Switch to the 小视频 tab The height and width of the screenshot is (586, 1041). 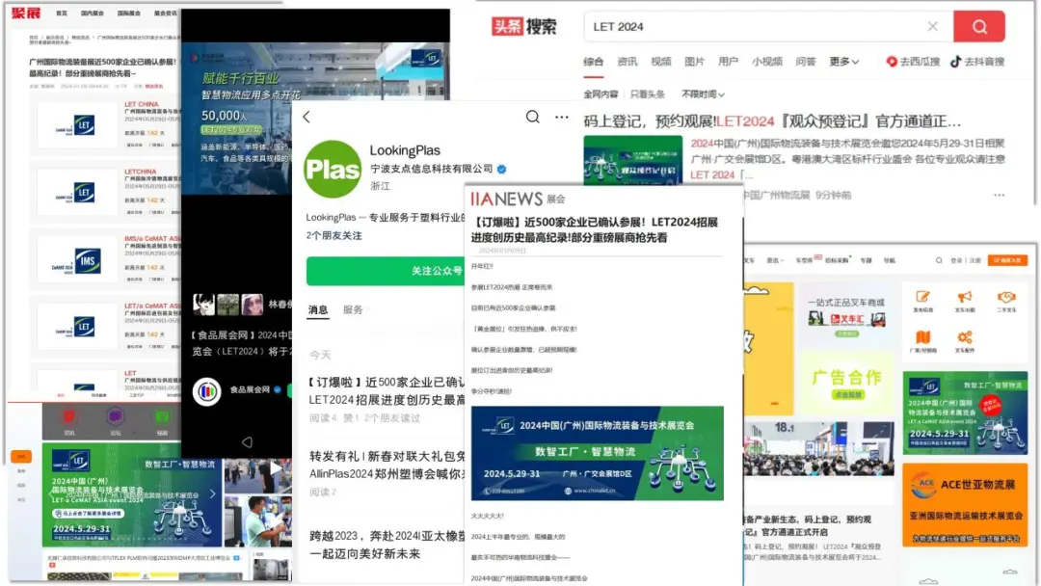(x=767, y=62)
